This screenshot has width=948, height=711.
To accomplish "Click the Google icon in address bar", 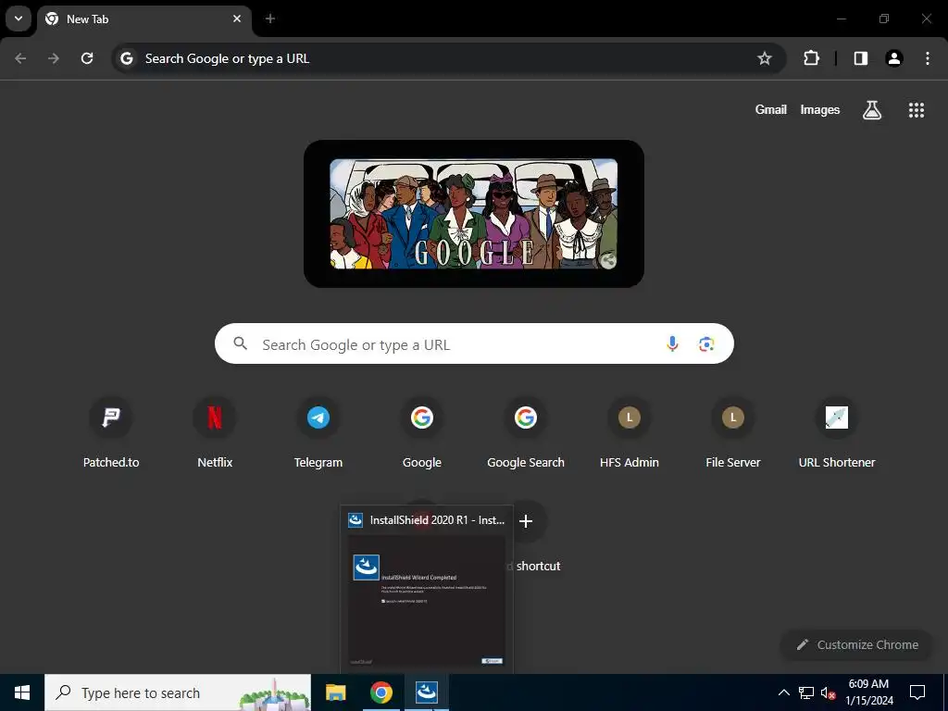I will (x=126, y=58).
